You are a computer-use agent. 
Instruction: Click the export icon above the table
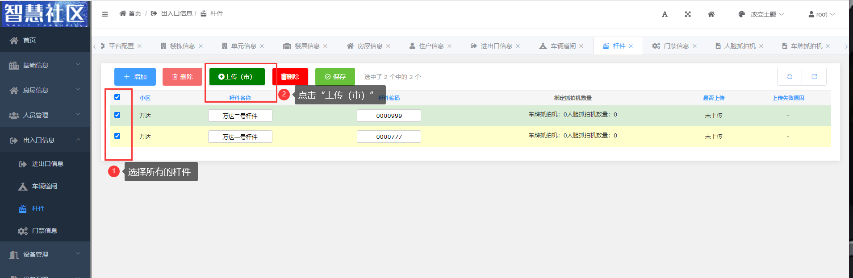pyautogui.click(x=814, y=77)
